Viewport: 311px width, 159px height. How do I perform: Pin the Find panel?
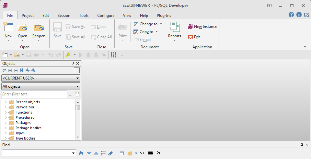[x=302, y=145]
